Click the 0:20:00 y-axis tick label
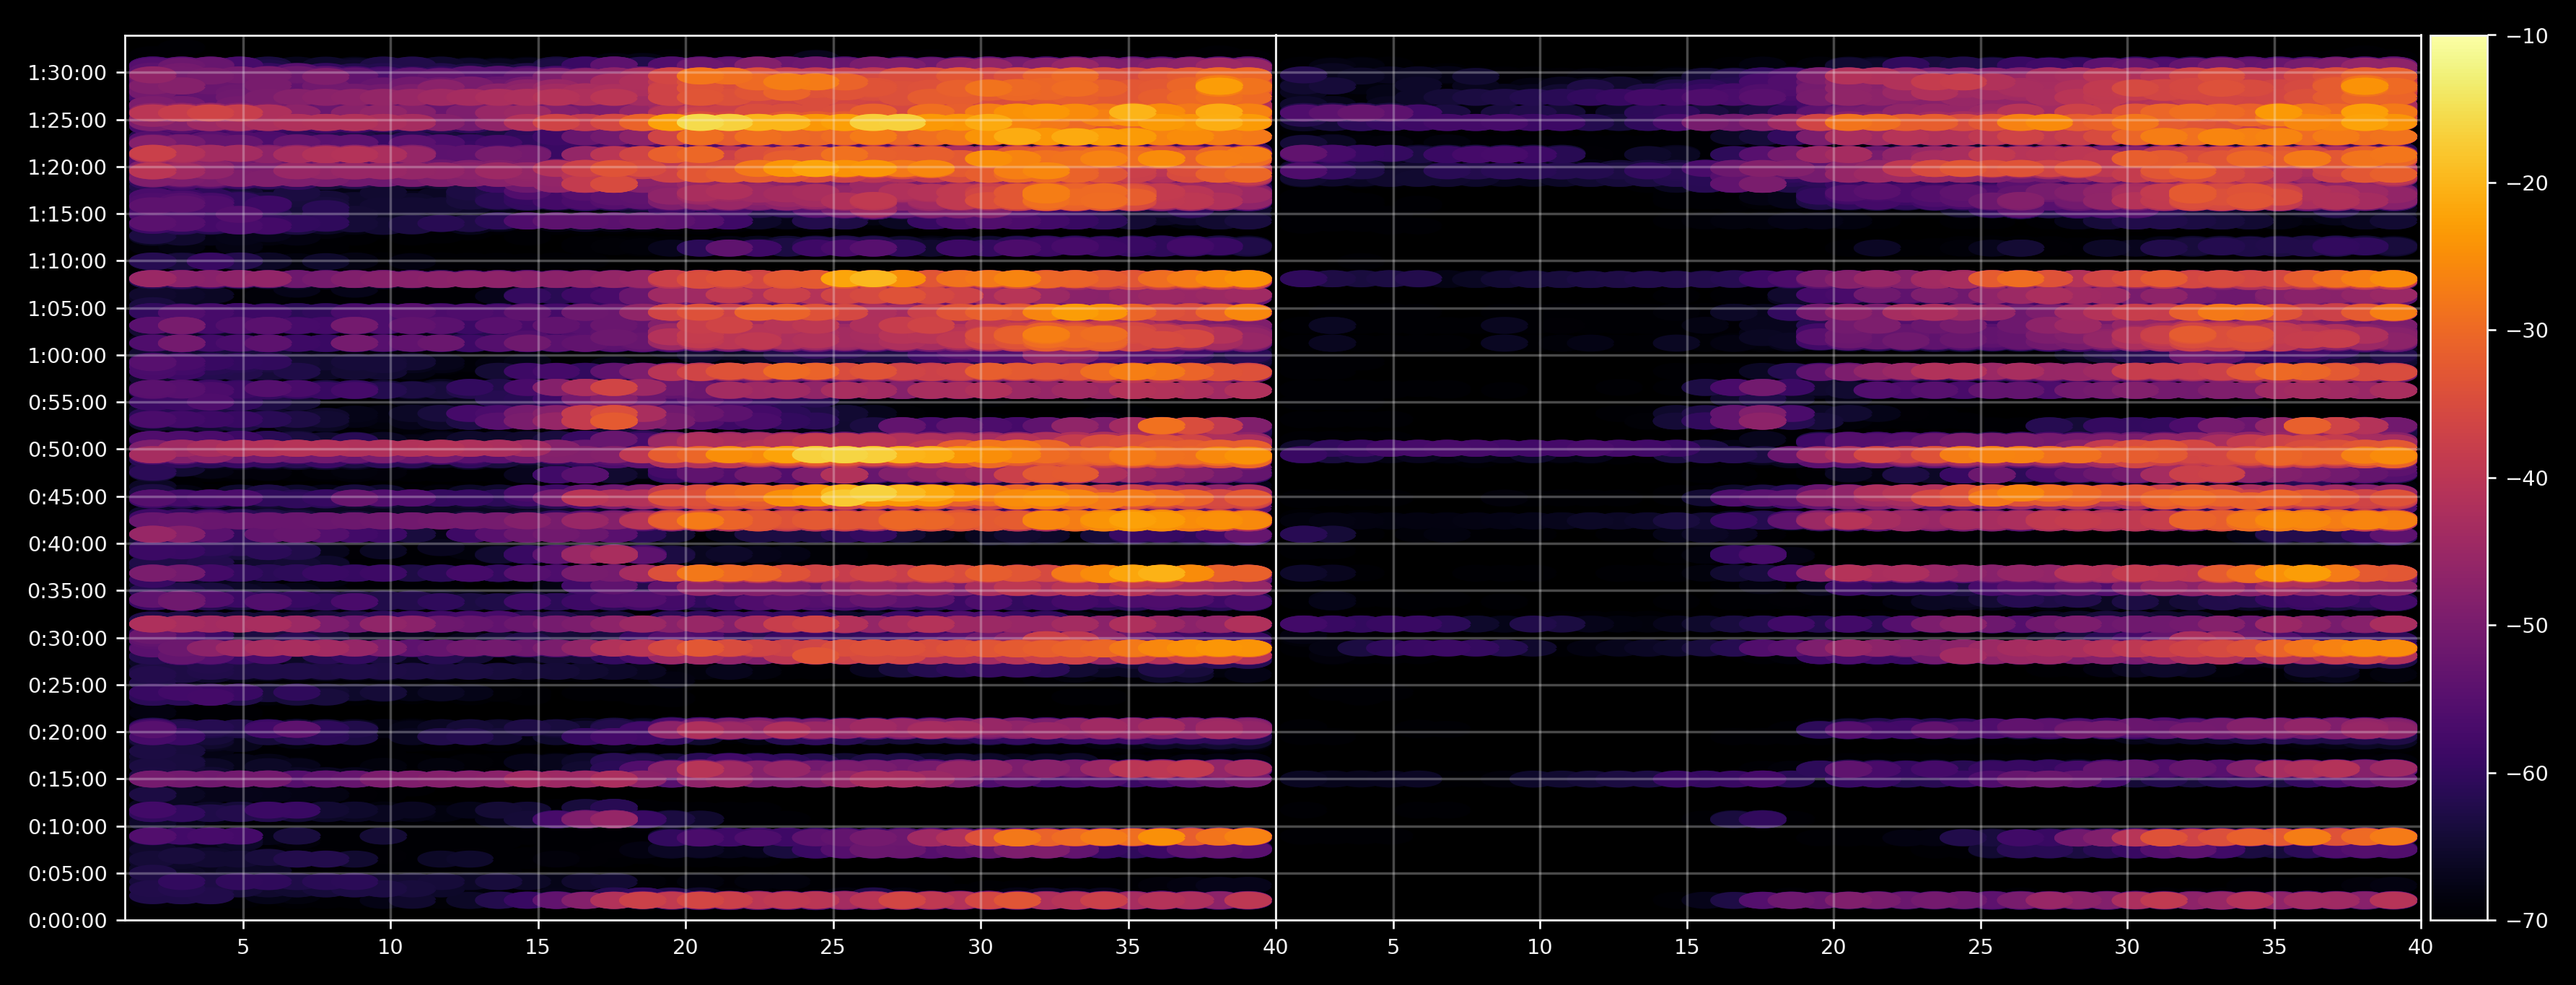This screenshot has height=985, width=2576. (x=67, y=733)
